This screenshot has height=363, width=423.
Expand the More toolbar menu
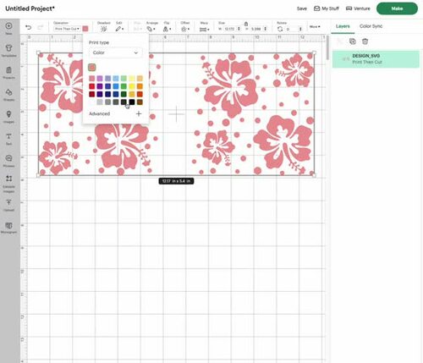[315, 26]
